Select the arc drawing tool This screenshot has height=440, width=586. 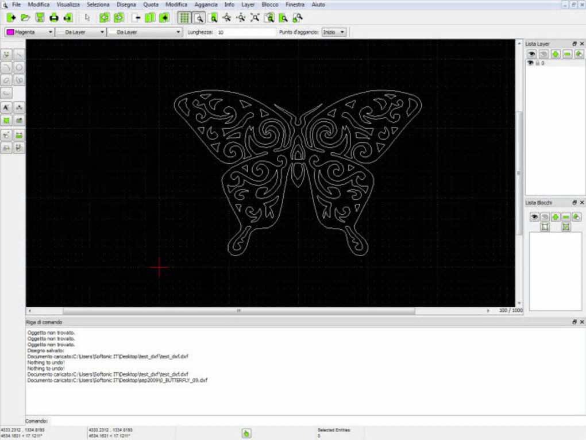point(6,67)
